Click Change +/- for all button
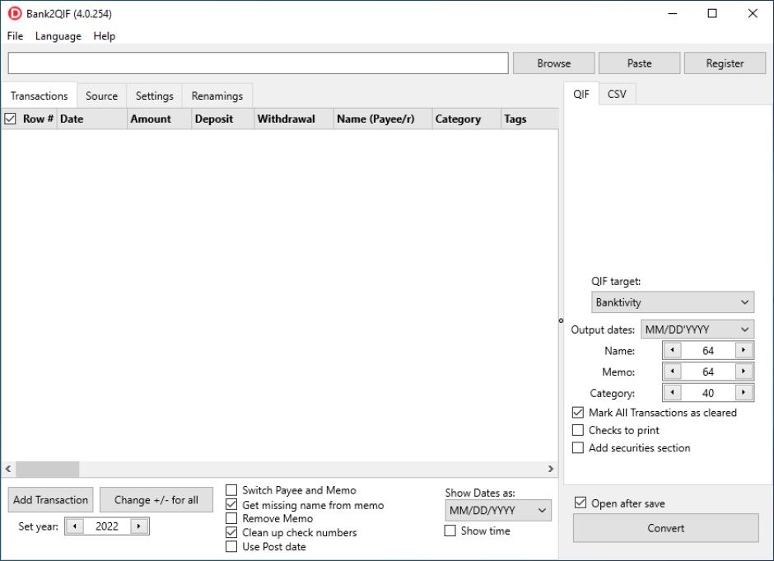The width and height of the screenshot is (774, 561). (156, 500)
